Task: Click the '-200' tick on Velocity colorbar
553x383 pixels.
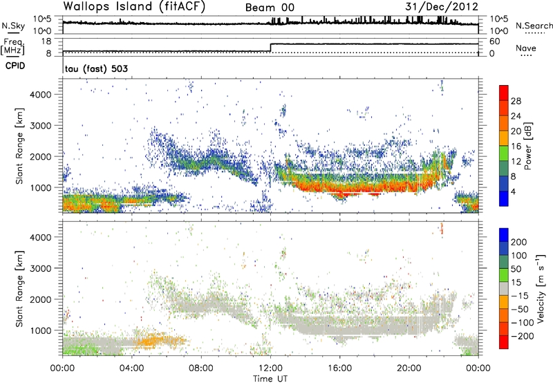Action: (x=522, y=336)
